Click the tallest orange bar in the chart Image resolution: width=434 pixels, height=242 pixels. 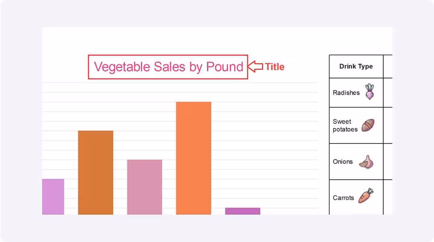(x=194, y=158)
